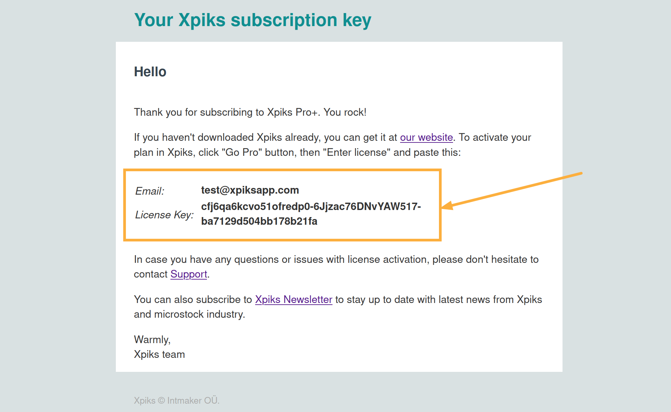The height and width of the screenshot is (412, 671).
Task: Click the "Your Xpiks subscription key" heading
Action: click(252, 20)
